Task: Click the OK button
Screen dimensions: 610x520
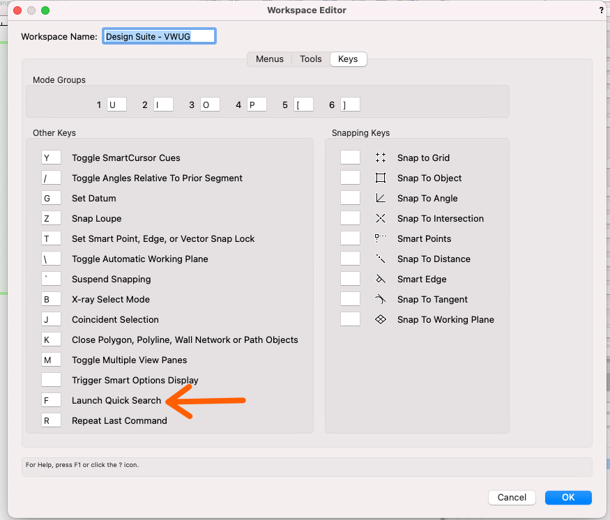Action: click(x=568, y=497)
